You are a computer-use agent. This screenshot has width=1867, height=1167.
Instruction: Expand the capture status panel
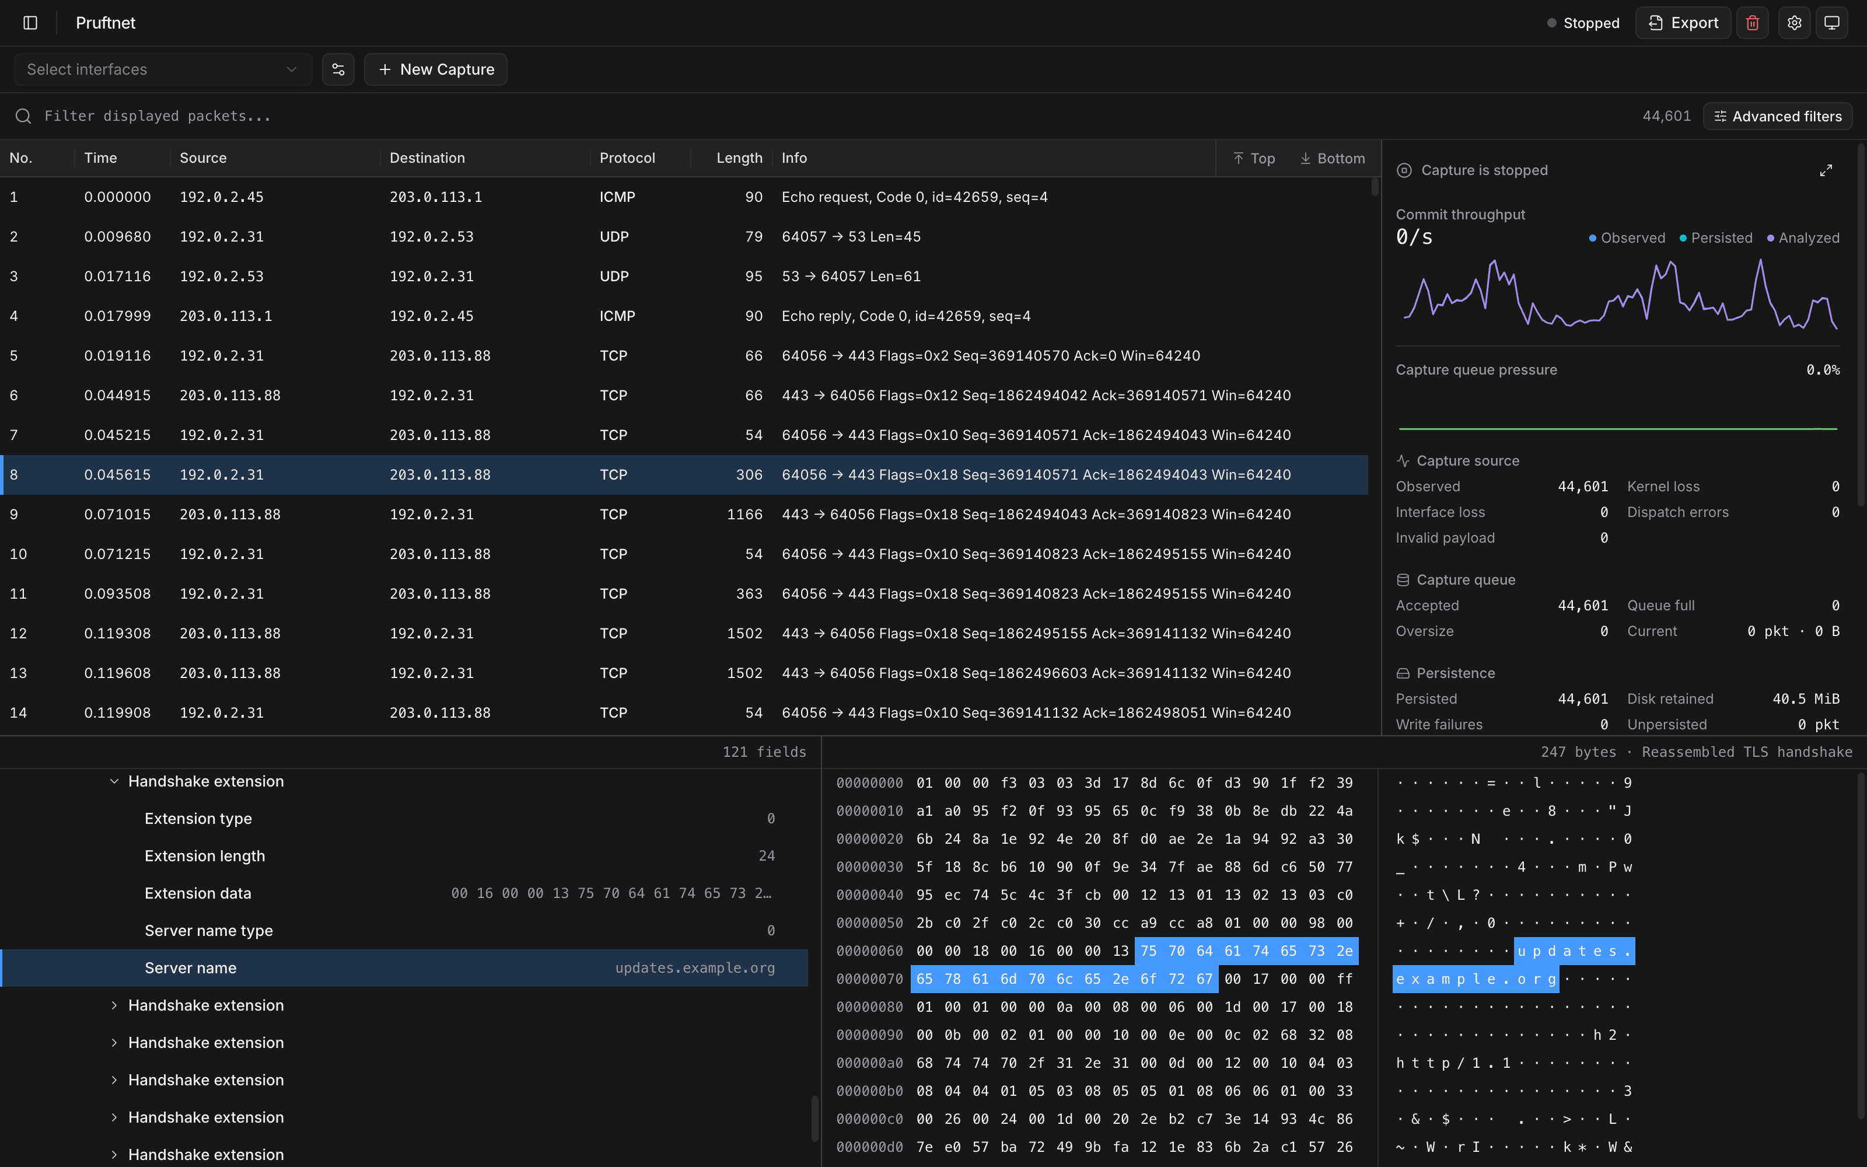(1826, 170)
